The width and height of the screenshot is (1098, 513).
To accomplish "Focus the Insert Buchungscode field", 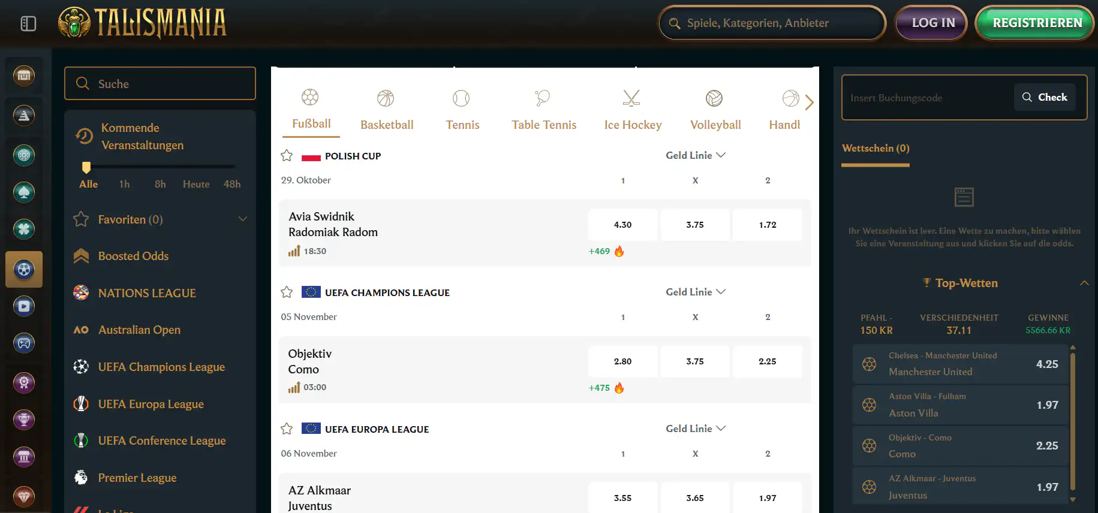I will pos(926,98).
